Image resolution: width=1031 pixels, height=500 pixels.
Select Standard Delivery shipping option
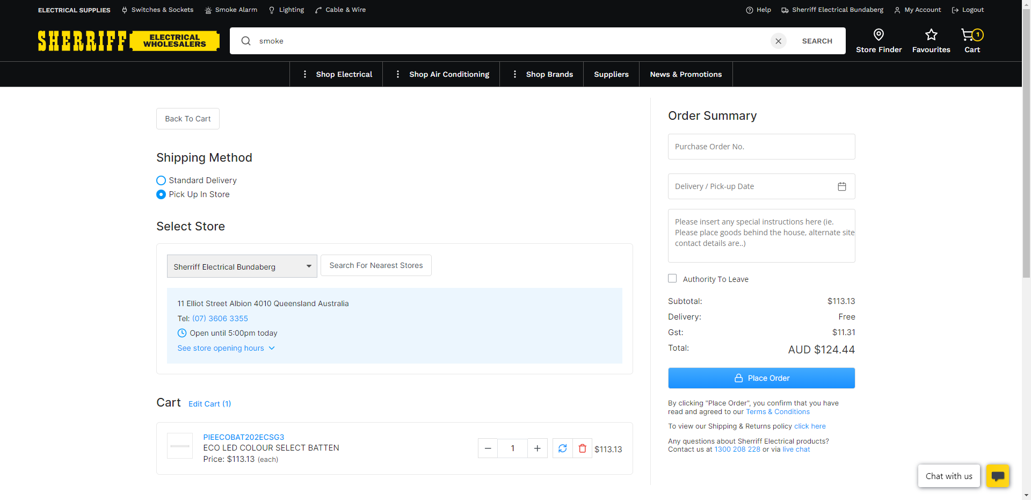pos(161,180)
